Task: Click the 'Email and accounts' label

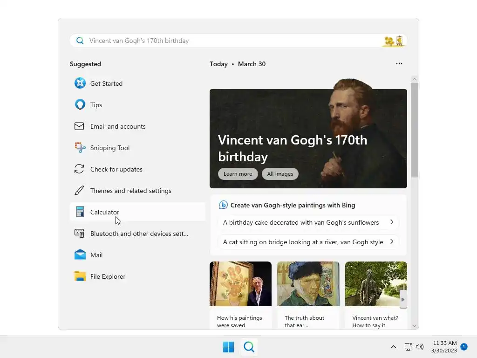Action: pos(118,126)
